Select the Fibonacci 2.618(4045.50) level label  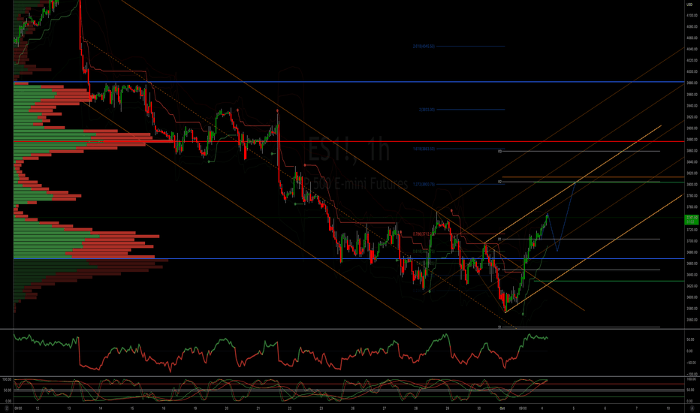[x=424, y=46]
